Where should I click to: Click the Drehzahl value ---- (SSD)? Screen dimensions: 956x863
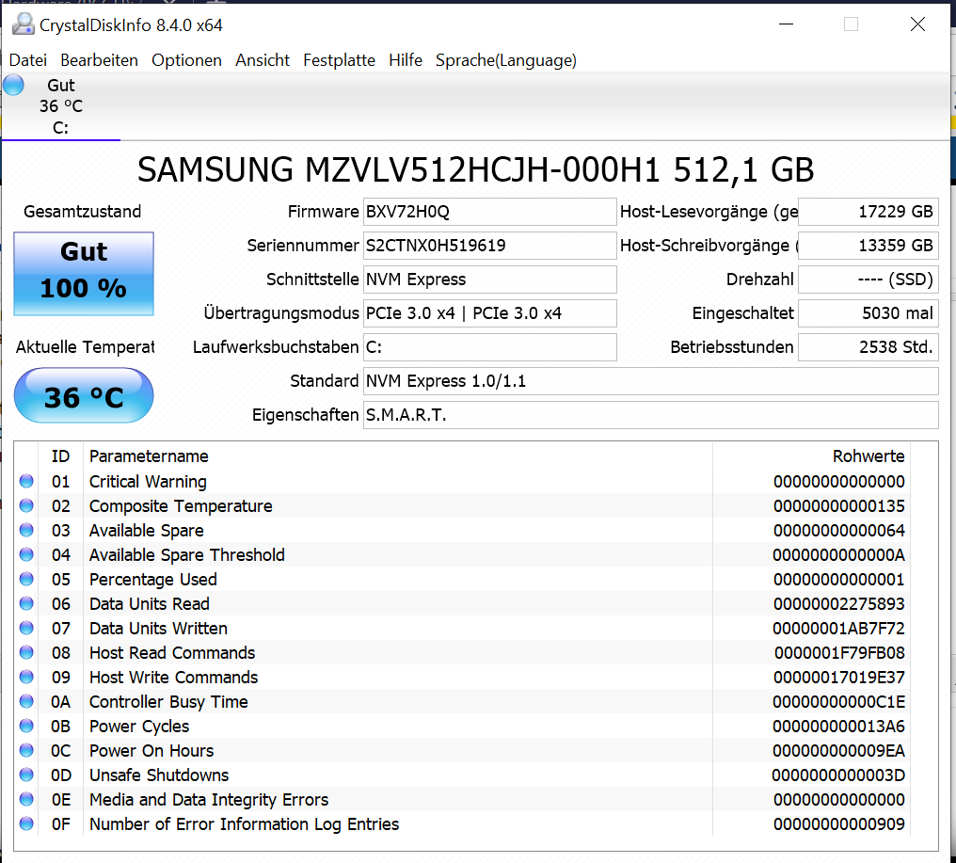pos(868,280)
